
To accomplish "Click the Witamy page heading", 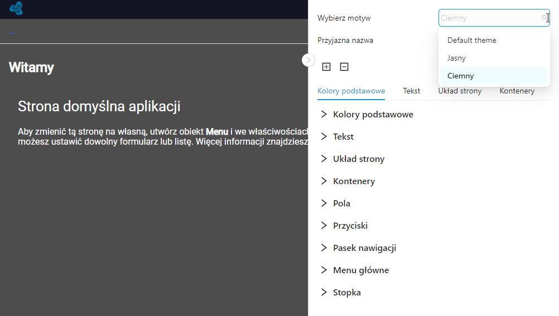I will click(31, 67).
